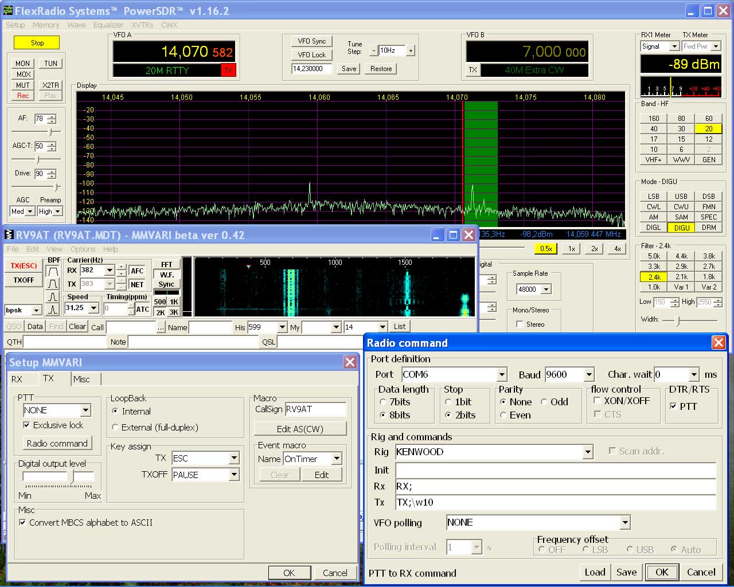Screen dimensions: 734x587
Task: Select the widest BPF filter shape icon
Action: coord(53,271)
